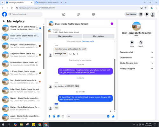The height and width of the screenshot is (127, 159).
Task: Open the Friends icon in top navigation
Action: (x=79, y=14)
